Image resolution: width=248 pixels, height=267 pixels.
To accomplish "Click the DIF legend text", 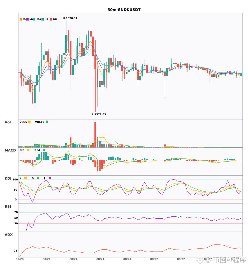I will point(22,150).
